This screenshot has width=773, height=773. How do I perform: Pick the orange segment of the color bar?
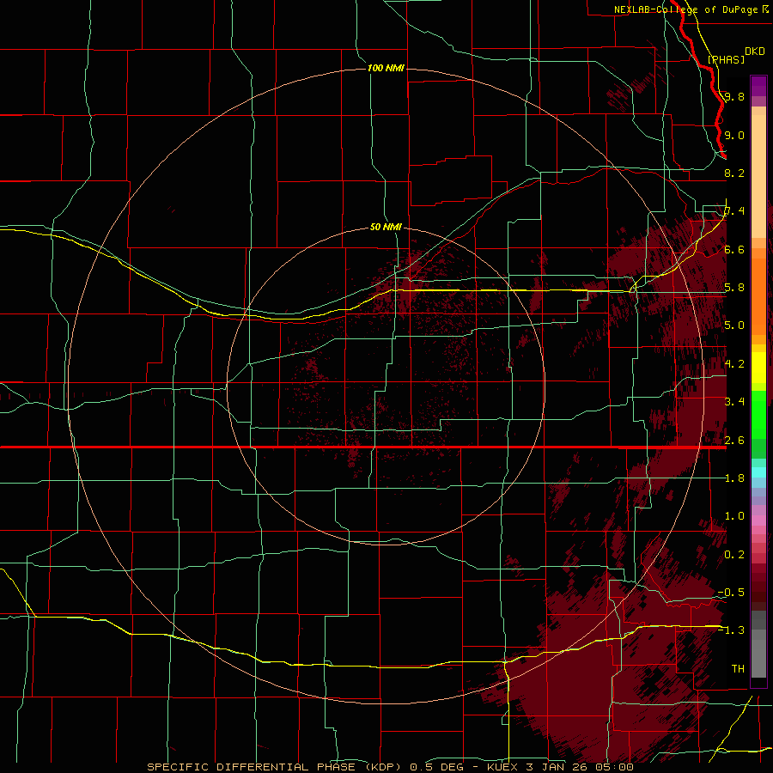click(x=758, y=295)
